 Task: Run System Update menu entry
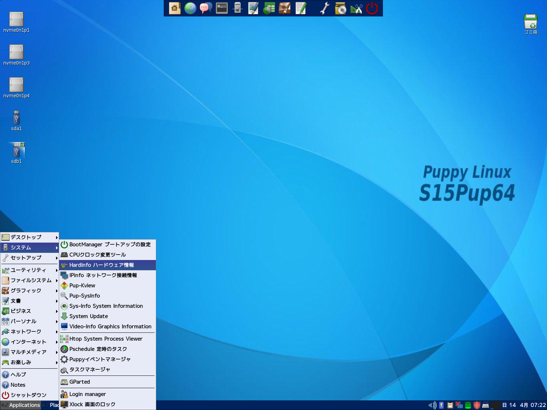(108, 316)
